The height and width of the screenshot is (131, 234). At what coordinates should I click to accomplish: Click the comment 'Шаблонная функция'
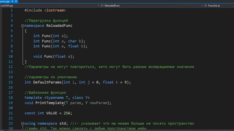[x=45, y=92]
